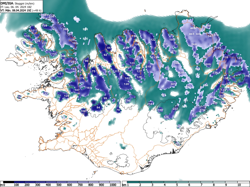The height and width of the screenshot is (187, 250).
Task: Click the '347' visibility value on the map
Action: point(210,36)
